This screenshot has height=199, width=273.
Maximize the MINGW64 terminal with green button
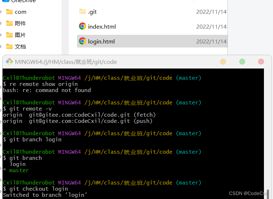tap(242, 62)
